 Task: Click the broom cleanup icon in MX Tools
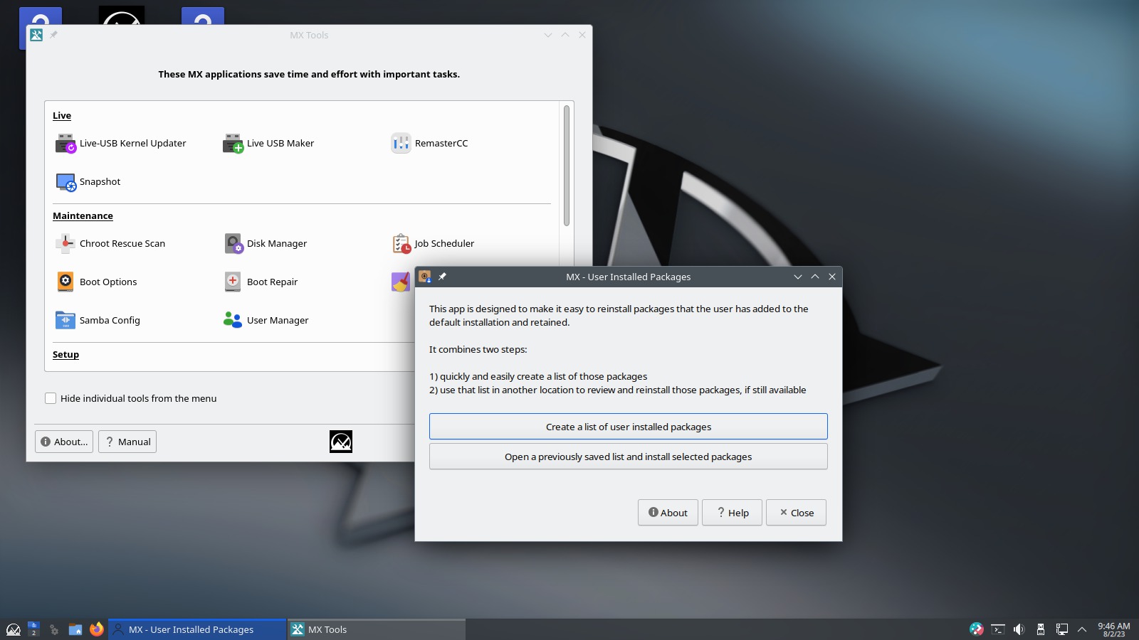tap(401, 282)
